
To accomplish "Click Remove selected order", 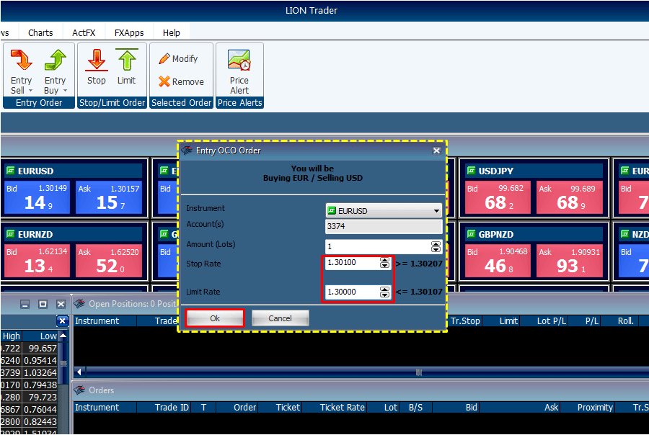I will 181,81.
